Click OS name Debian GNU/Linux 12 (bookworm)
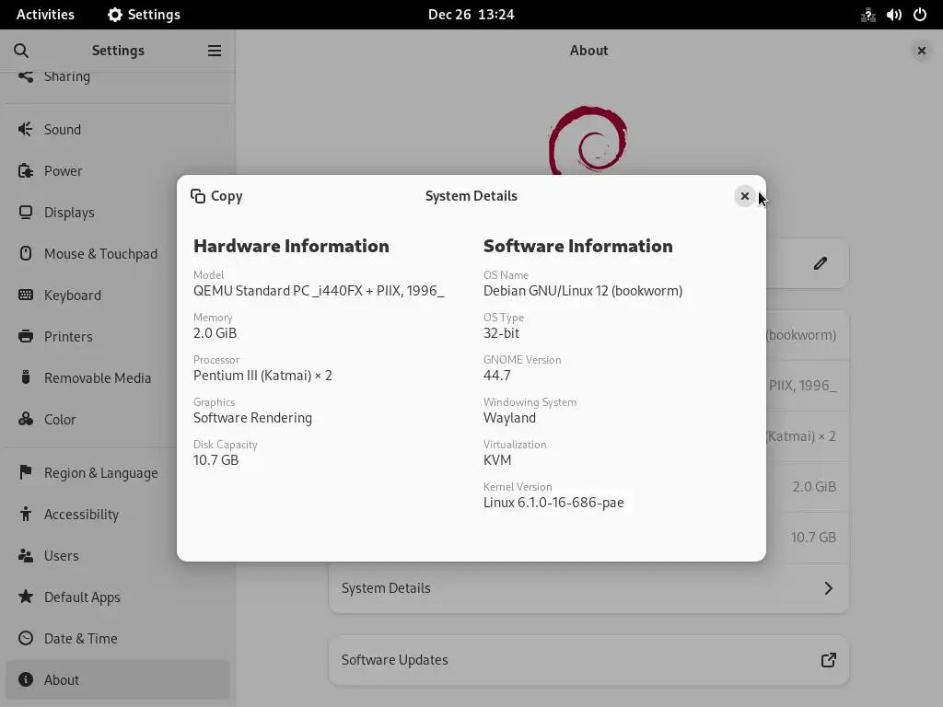This screenshot has width=943, height=707. pos(583,291)
